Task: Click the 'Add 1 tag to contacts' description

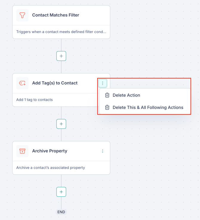Action: click(34, 100)
